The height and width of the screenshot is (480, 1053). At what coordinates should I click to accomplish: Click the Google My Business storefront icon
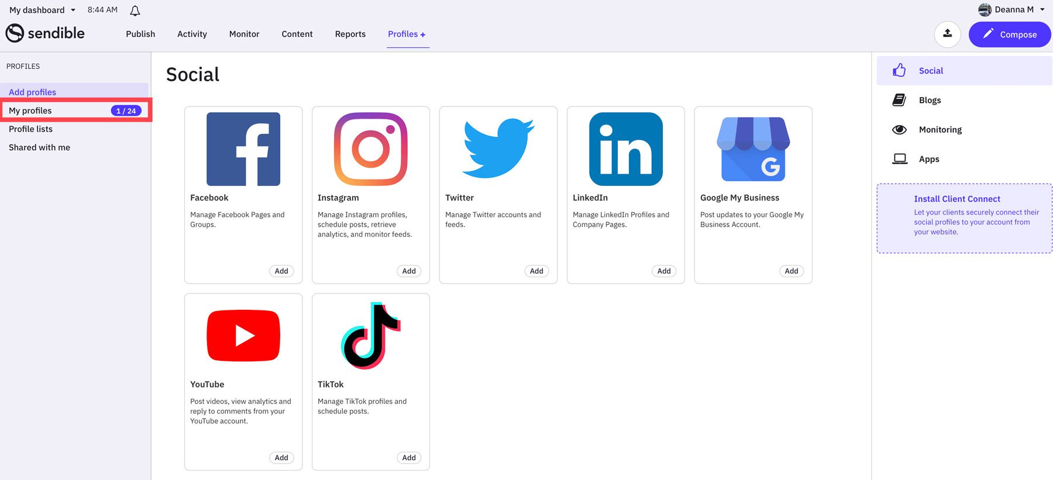click(x=753, y=149)
